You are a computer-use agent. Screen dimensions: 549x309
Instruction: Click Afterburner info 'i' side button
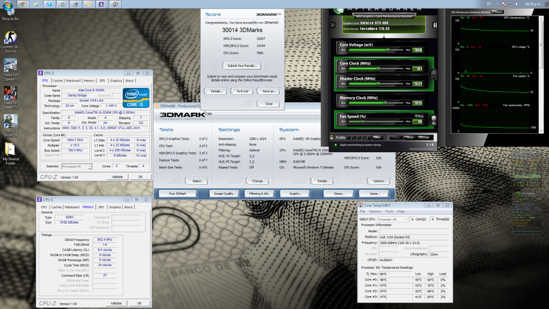(435, 25)
